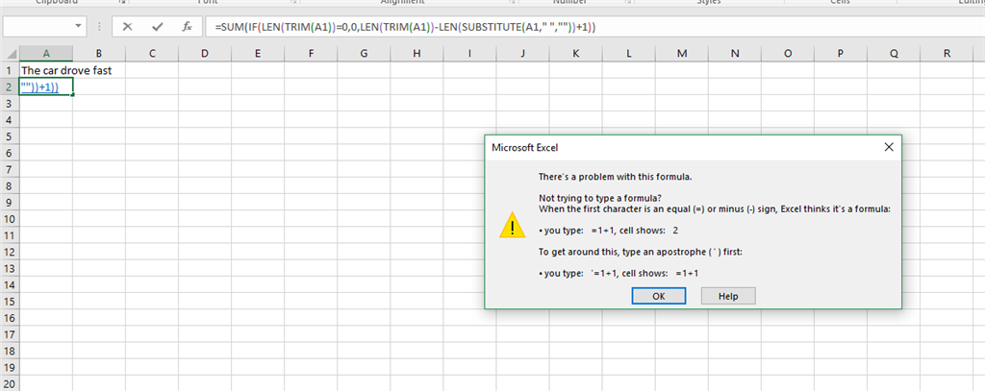Select column F header
This screenshot has height=391, width=985.
[311, 54]
